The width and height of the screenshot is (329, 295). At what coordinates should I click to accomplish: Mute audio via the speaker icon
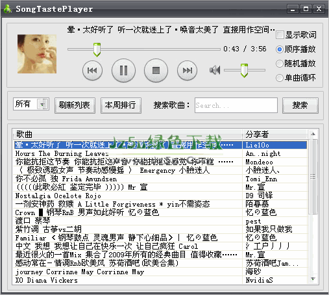[x=215, y=70]
